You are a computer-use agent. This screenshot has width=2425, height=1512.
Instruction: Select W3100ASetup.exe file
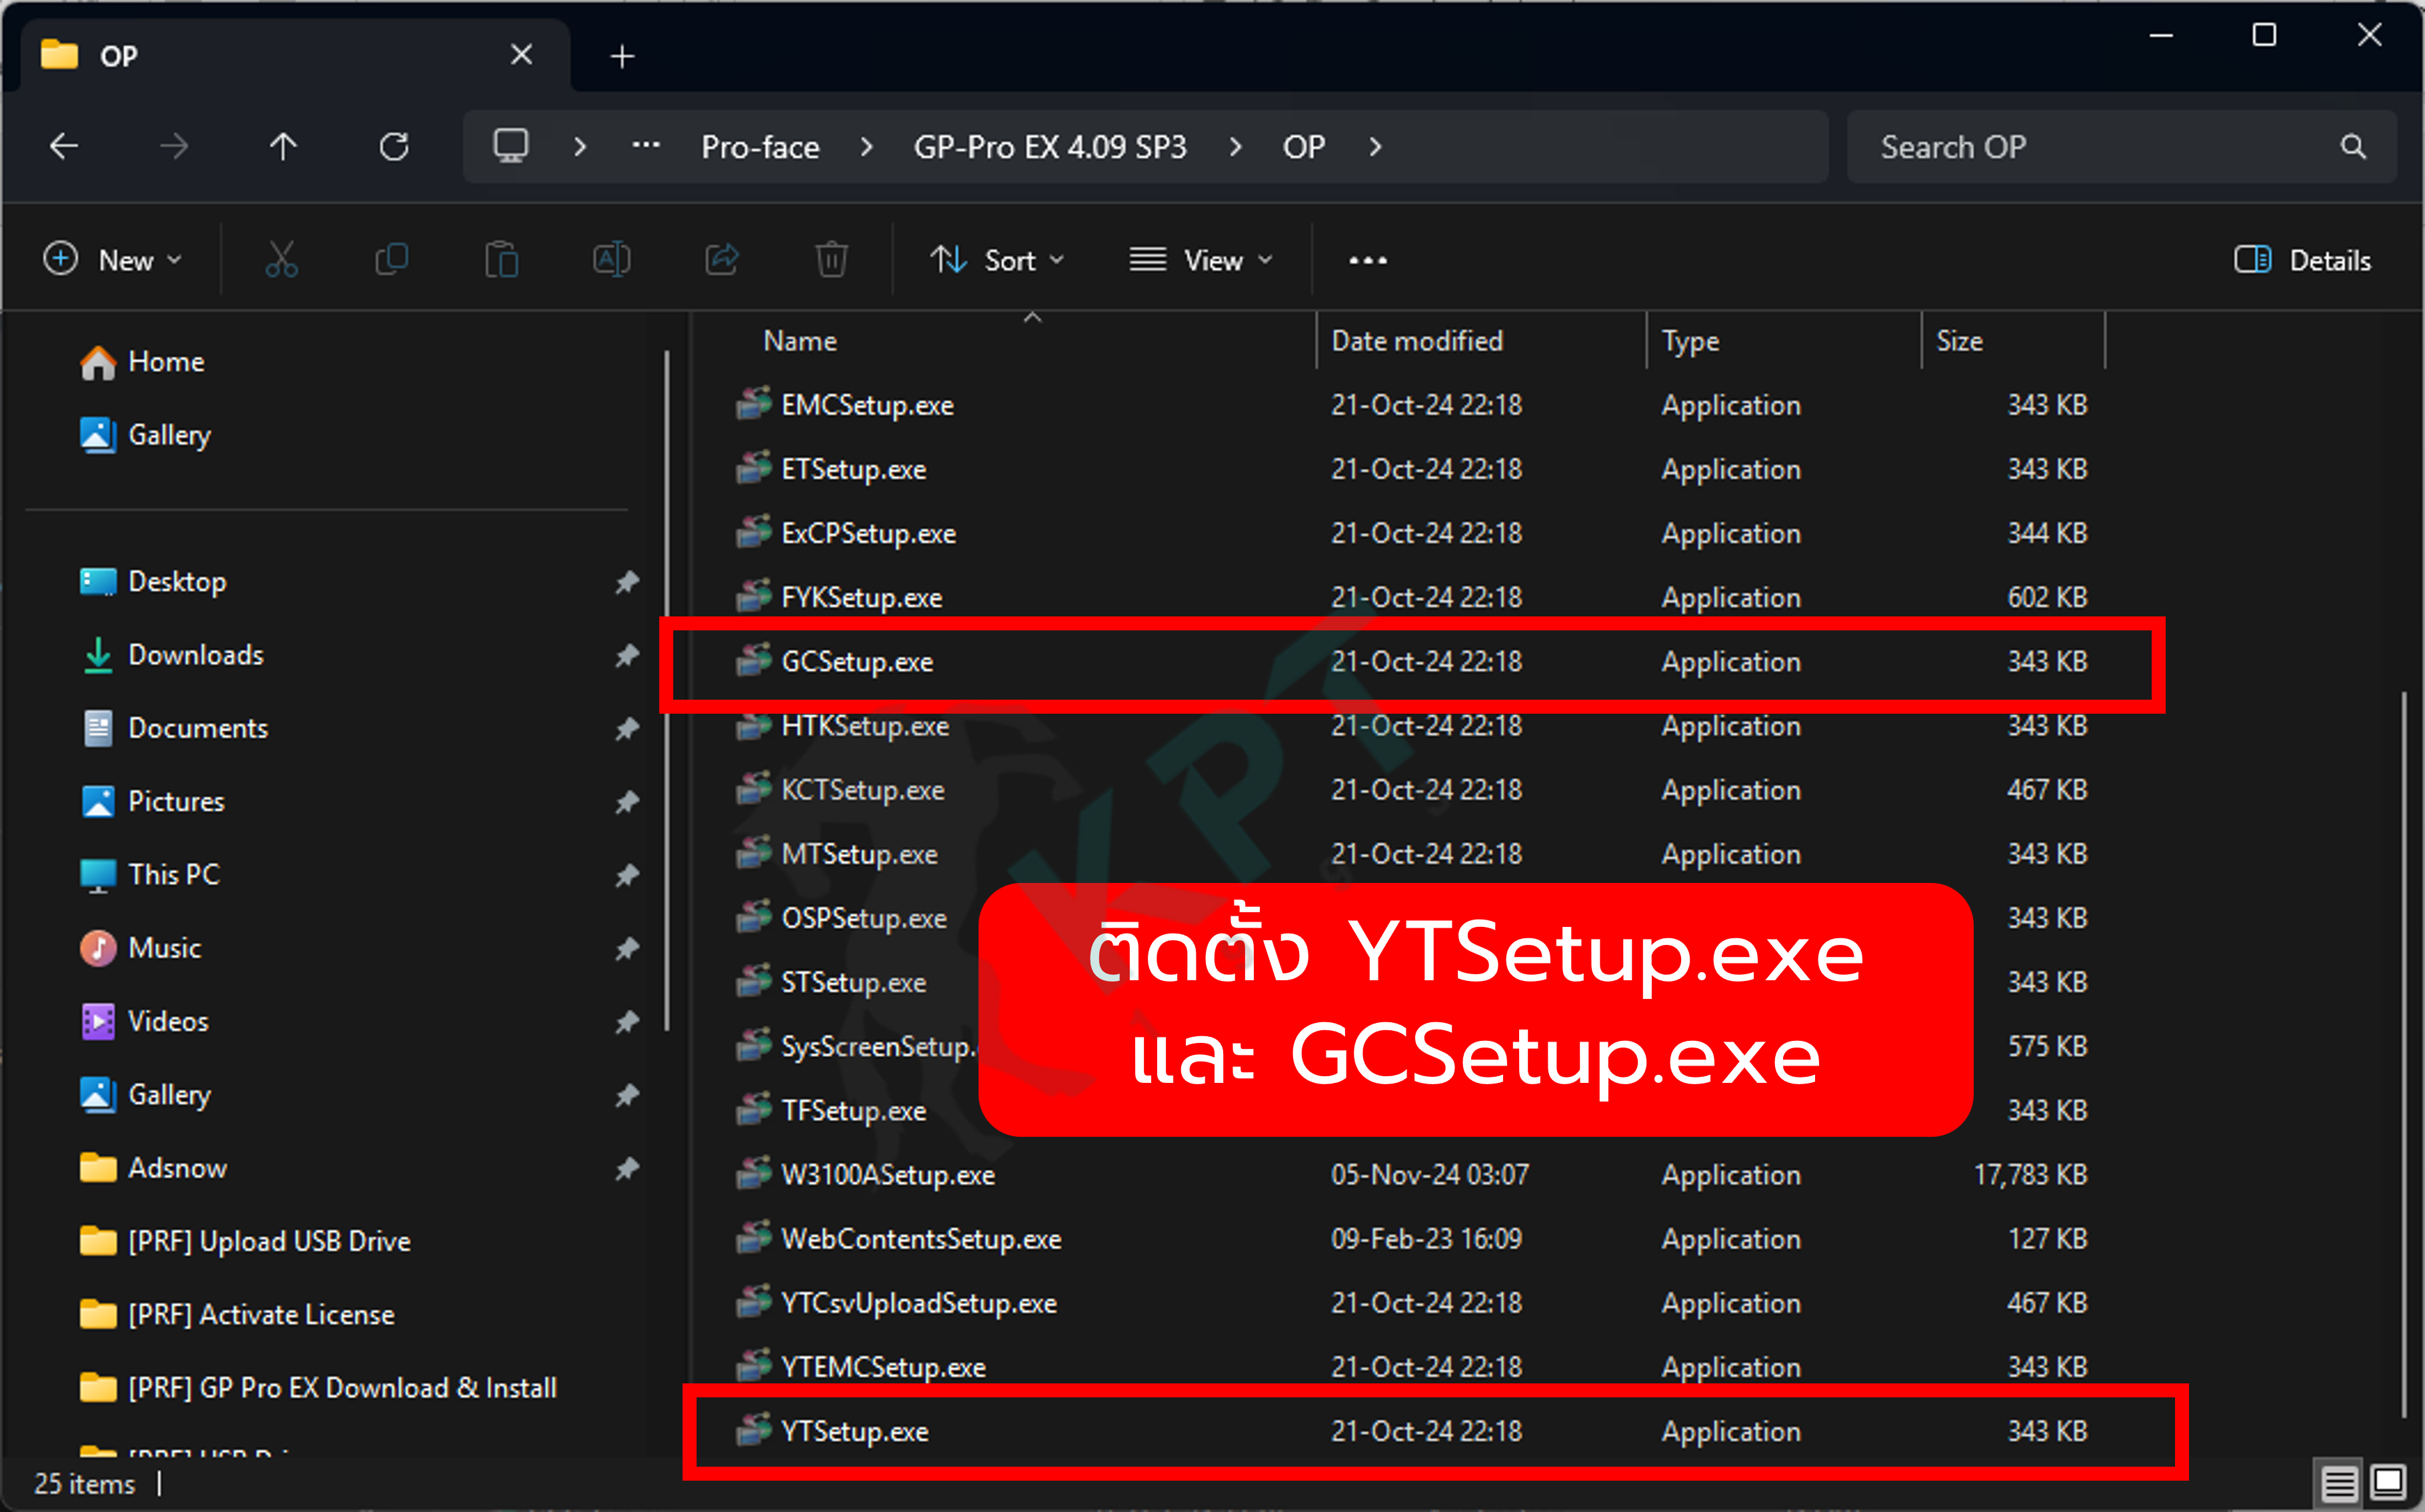[x=1412, y=1175]
